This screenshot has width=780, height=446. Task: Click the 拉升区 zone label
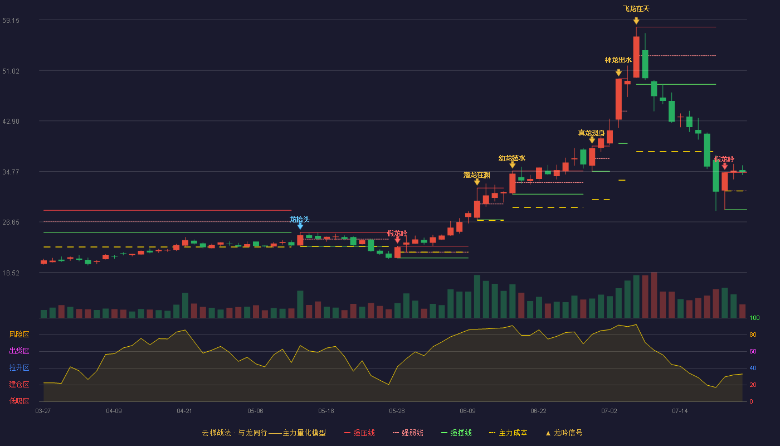pyautogui.click(x=19, y=368)
